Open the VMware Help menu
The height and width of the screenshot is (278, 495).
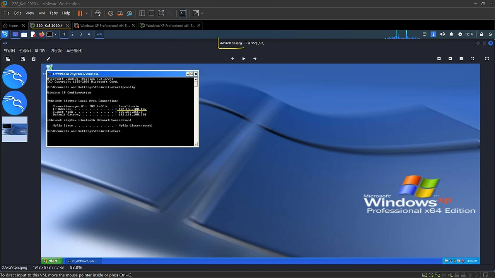(66, 13)
